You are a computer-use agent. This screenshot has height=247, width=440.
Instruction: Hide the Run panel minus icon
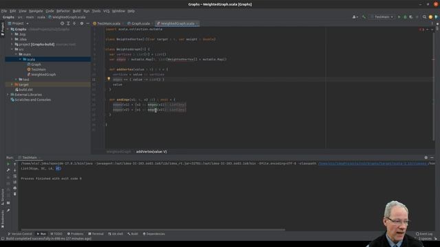pos(432,158)
